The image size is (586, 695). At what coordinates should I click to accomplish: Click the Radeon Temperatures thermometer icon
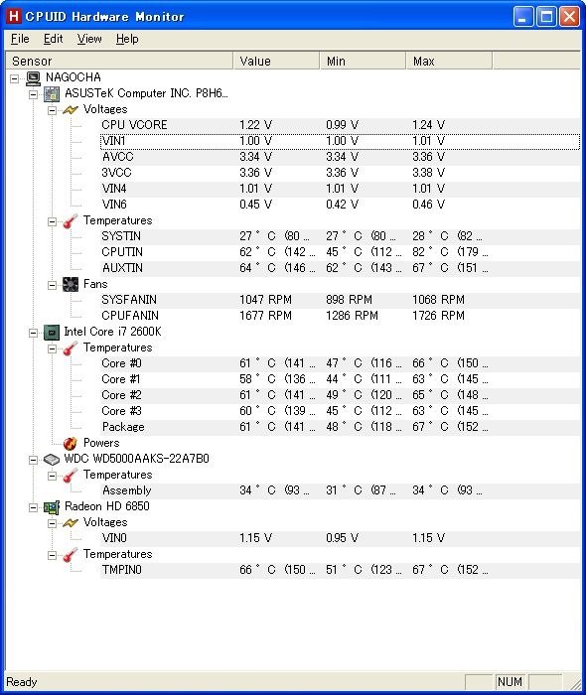pyautogui.click(x=71, y=554)
